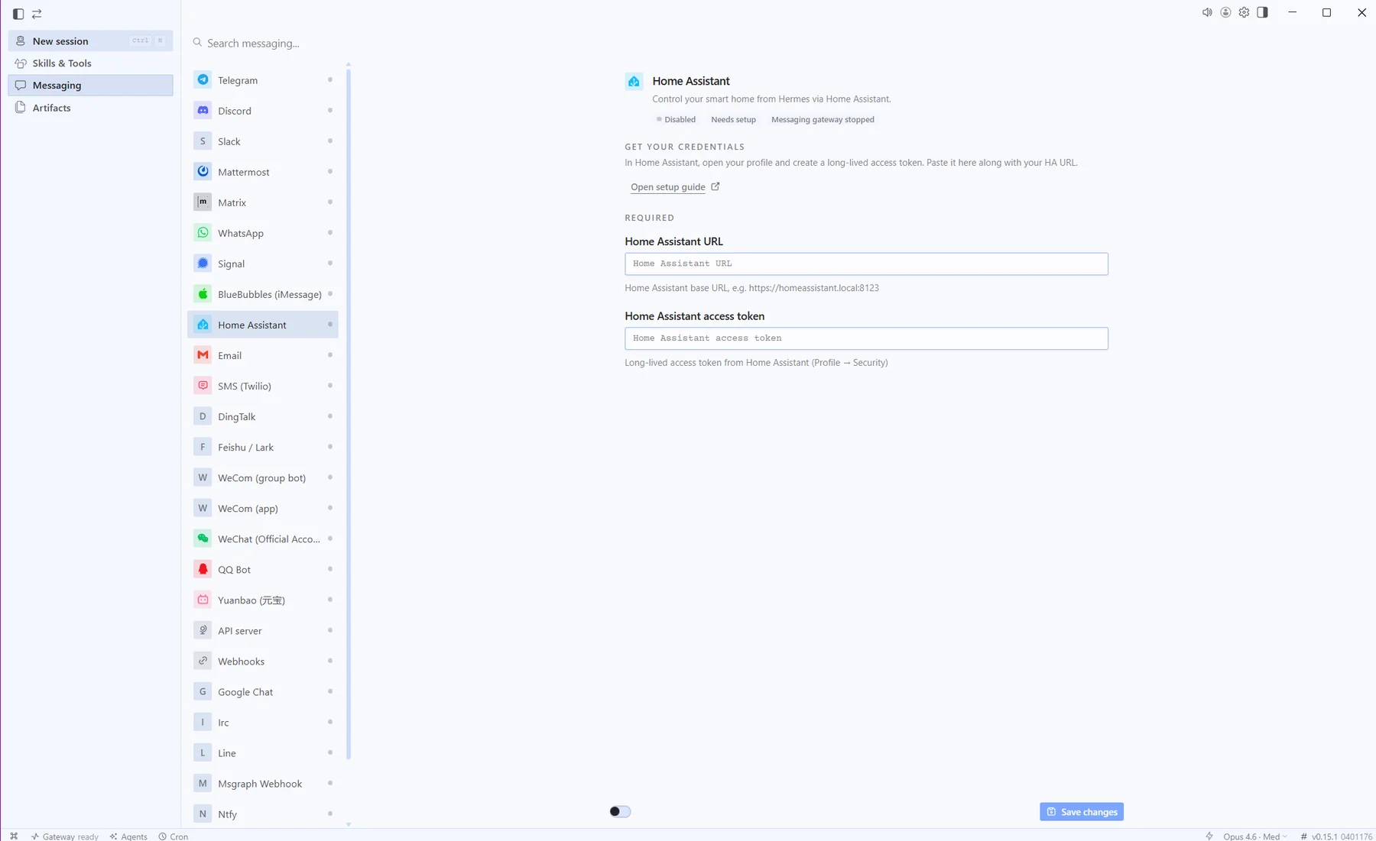Select the Signal platform icon
The image size is (1376, 841).
[x=203, y=263]
